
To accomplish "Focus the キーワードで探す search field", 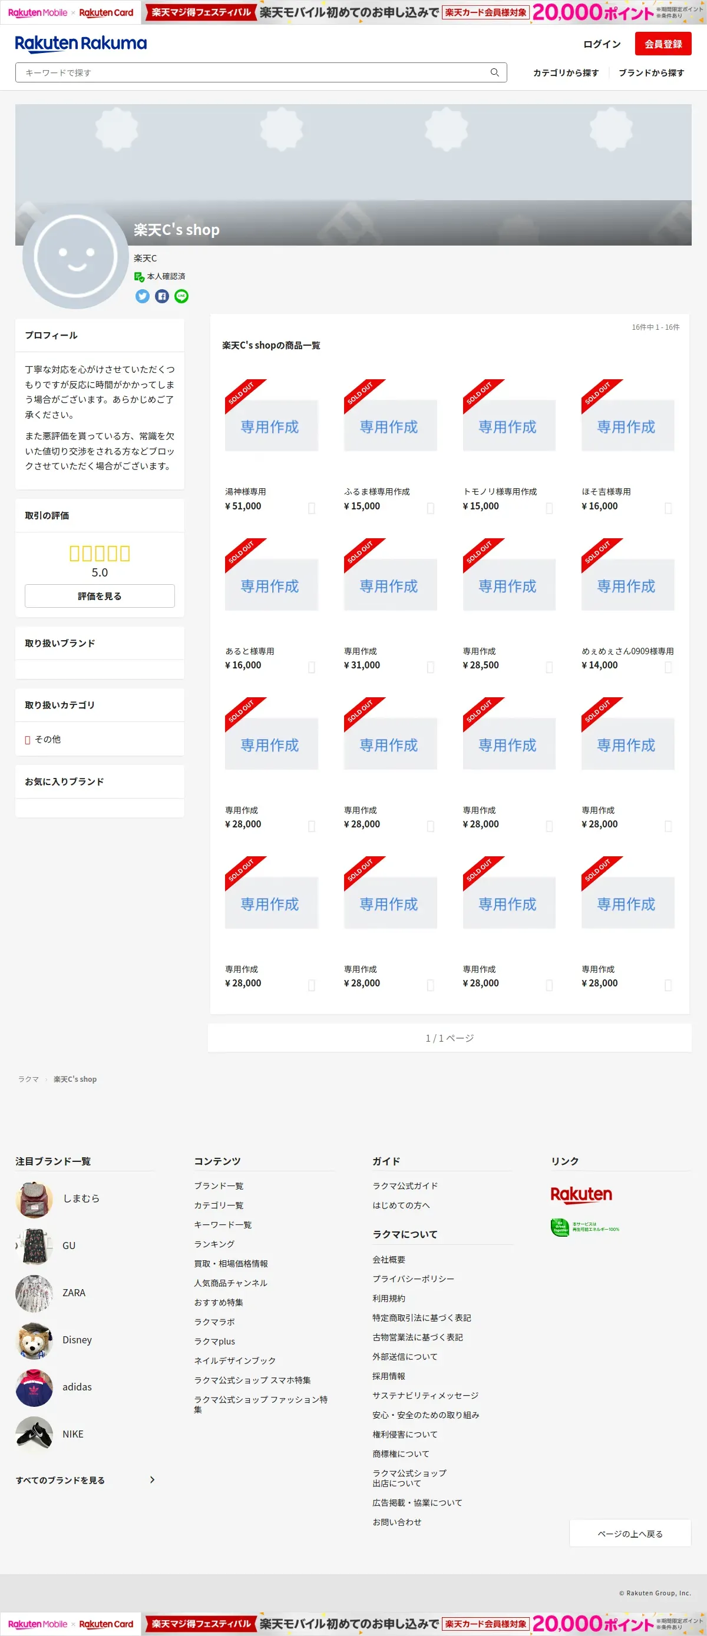I will click(261, 72).
